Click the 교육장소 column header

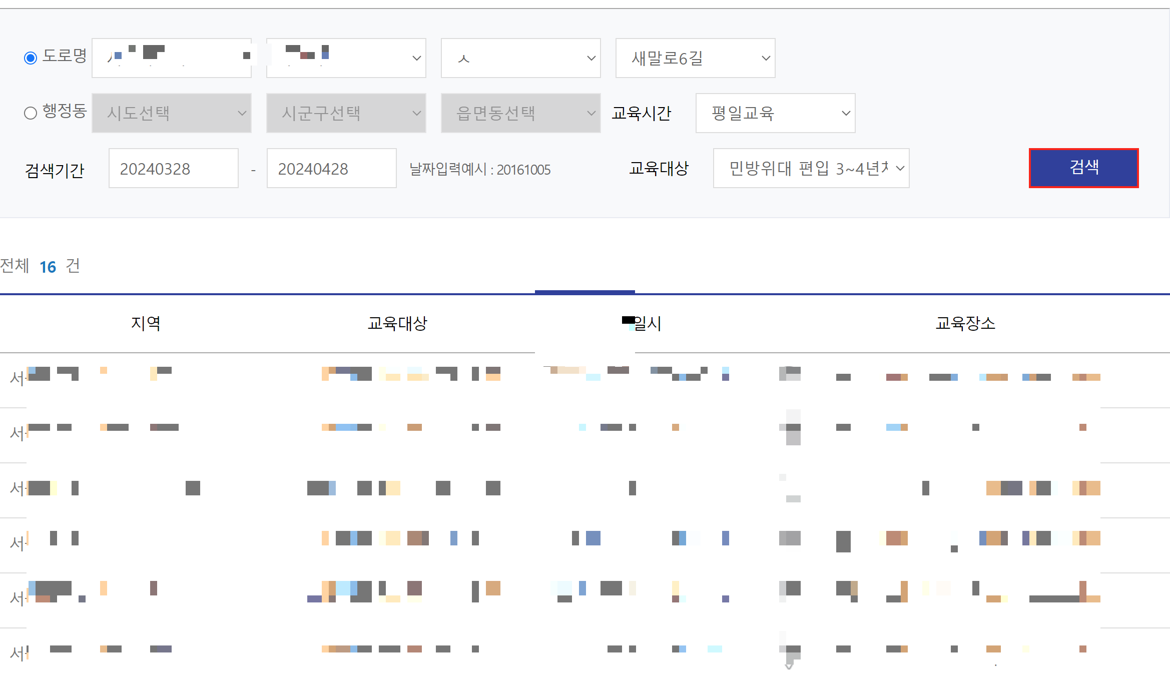click(965, 323)
